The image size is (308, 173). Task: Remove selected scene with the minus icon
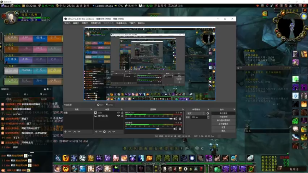pos(70,131)
